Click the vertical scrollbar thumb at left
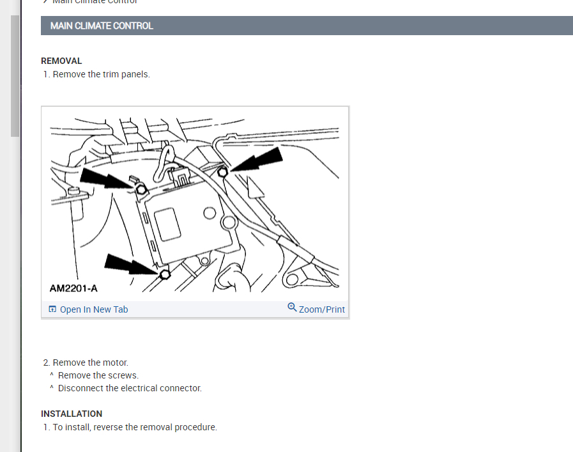The image size is (573, 452). pos(15,76)
